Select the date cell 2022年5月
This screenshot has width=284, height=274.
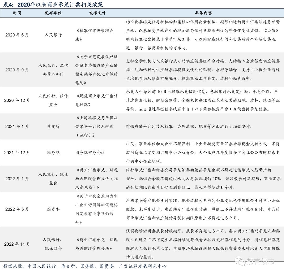pos(17,209)
